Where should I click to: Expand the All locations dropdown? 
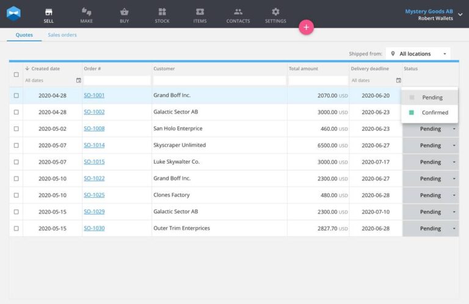[418, 54]
